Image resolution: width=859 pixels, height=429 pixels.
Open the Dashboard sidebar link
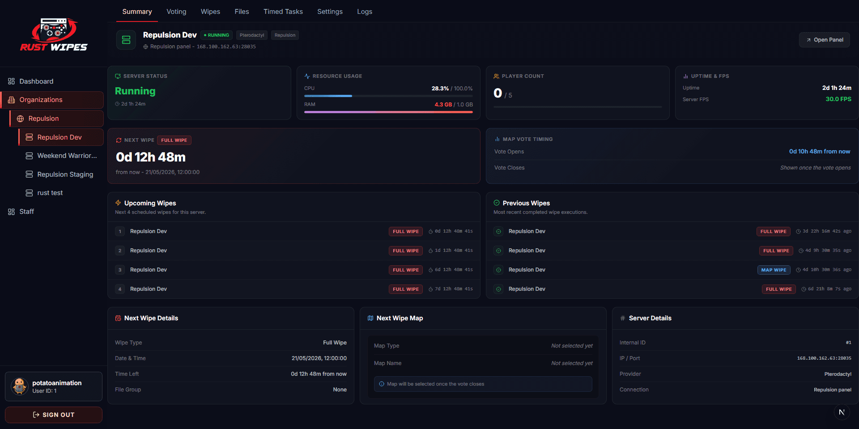click(52, 81)
